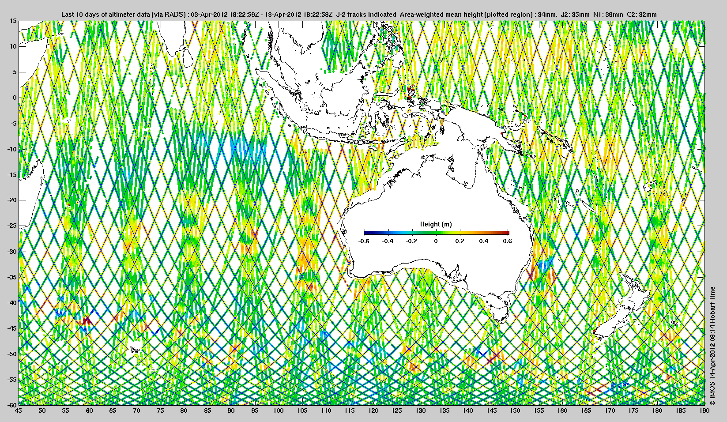Click the colorbar tick label '-0.4'
The image size is (727, 422).
(388, 241)
